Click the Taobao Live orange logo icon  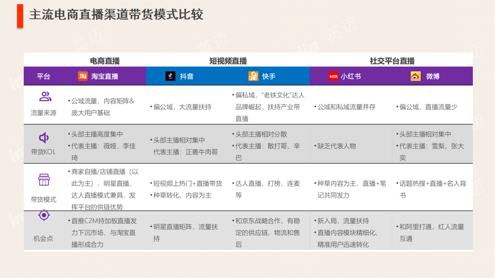pyautogui.click(x=82, y=76)
